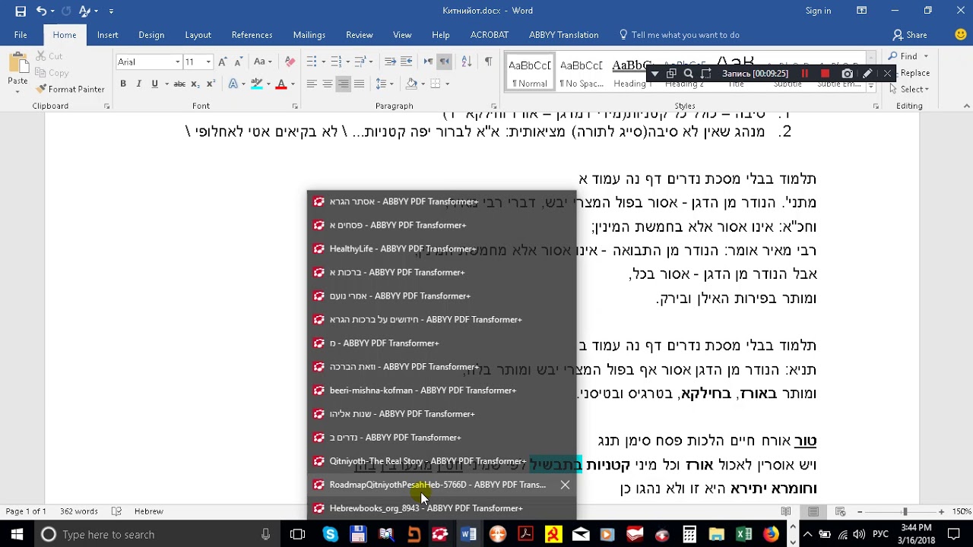This screenshot has height=547, width=973.
Task: Center the paragraph text
Action: 327,84
